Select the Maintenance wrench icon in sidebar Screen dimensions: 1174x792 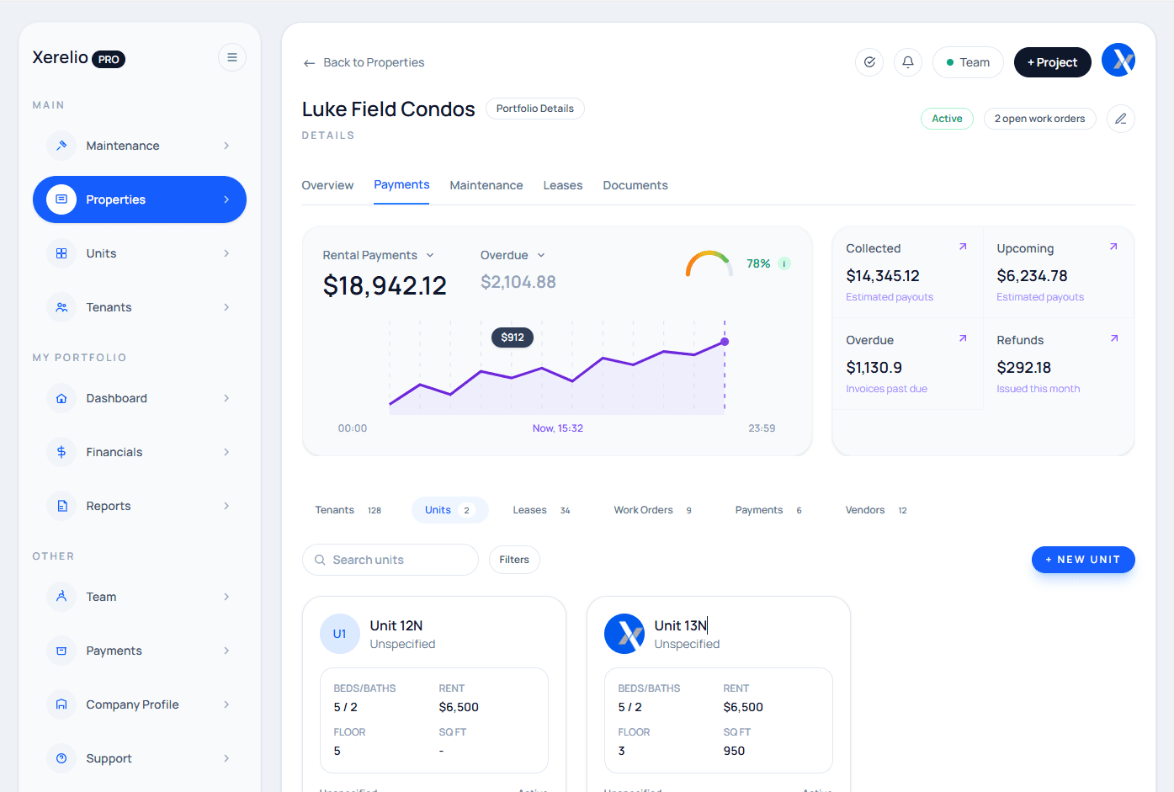(x=61, y=145)
